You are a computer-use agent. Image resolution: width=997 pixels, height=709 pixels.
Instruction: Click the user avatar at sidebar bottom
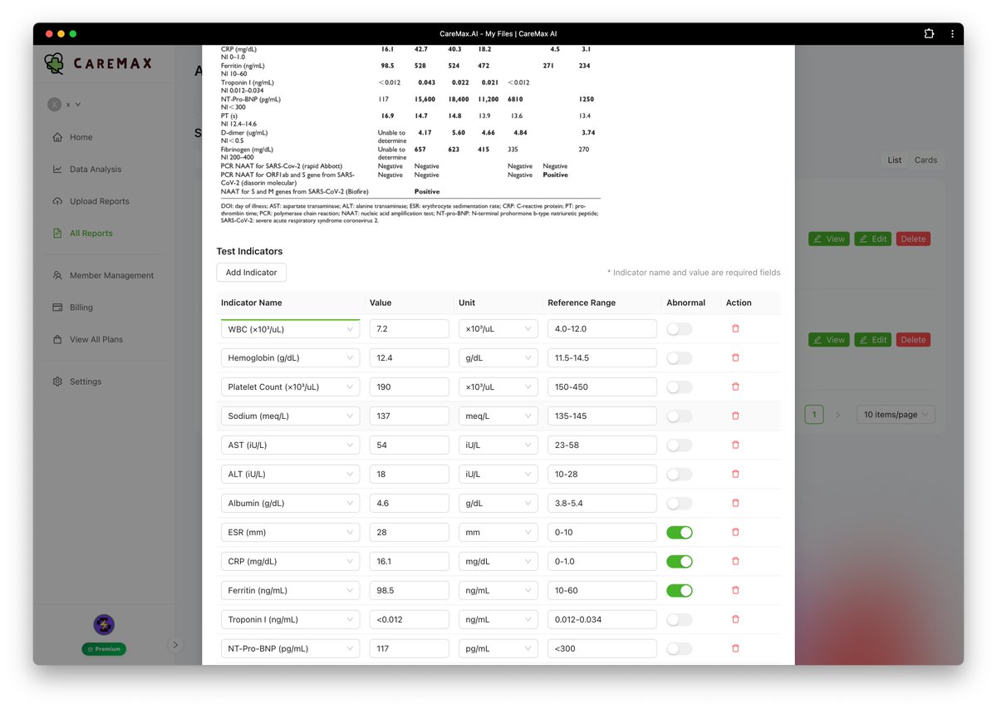[x=104, y=625]
